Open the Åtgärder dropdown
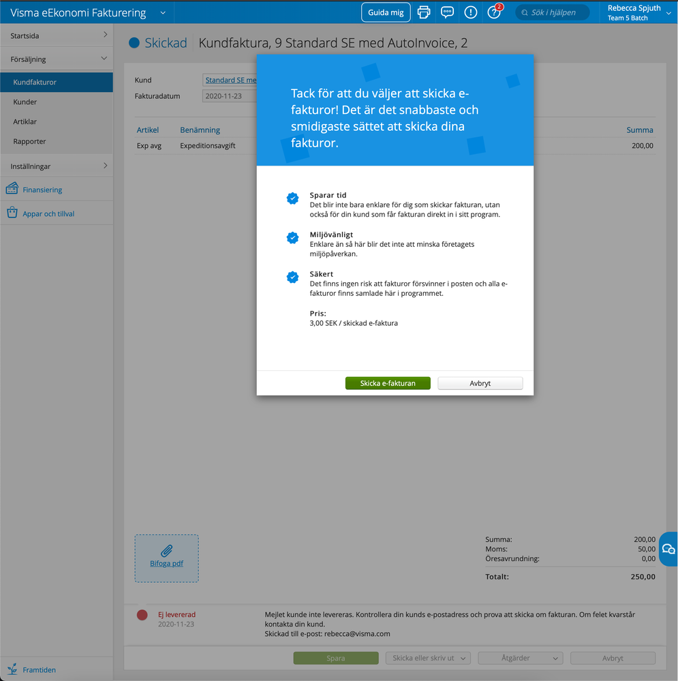The width and height of the screenshot is (678, 681). point(521,658)
